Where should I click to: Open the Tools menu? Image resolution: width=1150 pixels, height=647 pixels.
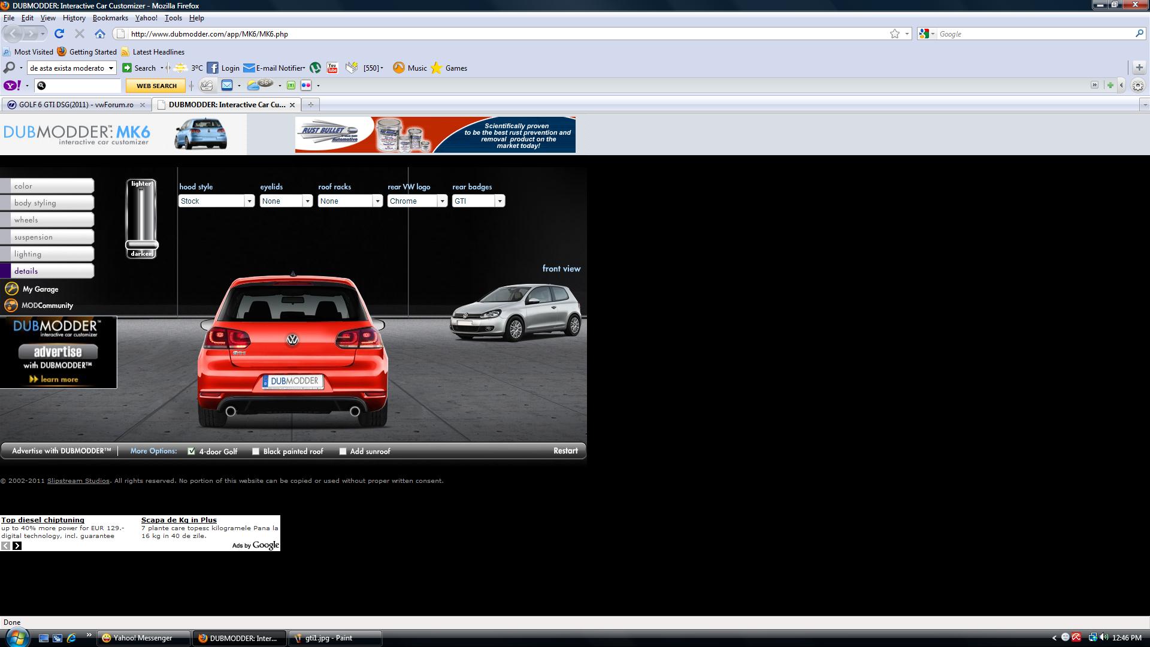173,18
